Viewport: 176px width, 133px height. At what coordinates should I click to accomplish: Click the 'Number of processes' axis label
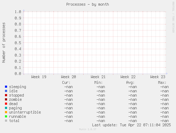(x=4, y=42)
